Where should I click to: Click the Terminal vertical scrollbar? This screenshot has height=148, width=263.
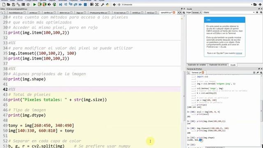pyautogui.click(x=261, y=111)
